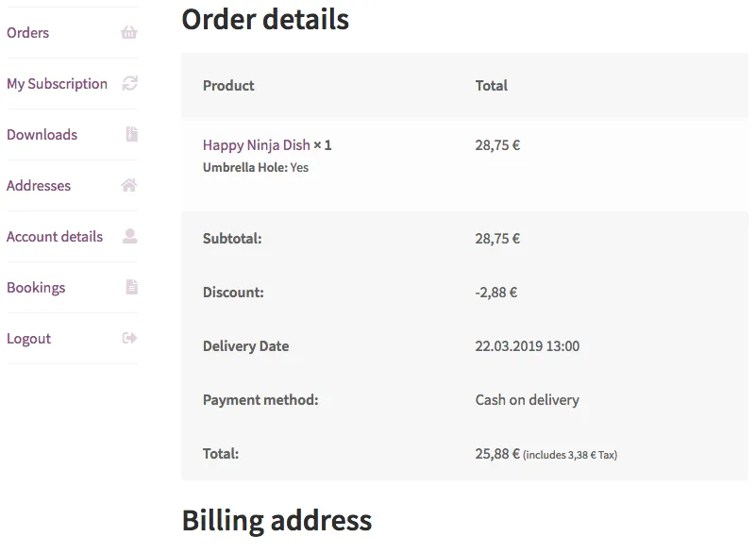The image size is (755, 553).
Task: Open the Downloads section
Action: coord(42,135)
